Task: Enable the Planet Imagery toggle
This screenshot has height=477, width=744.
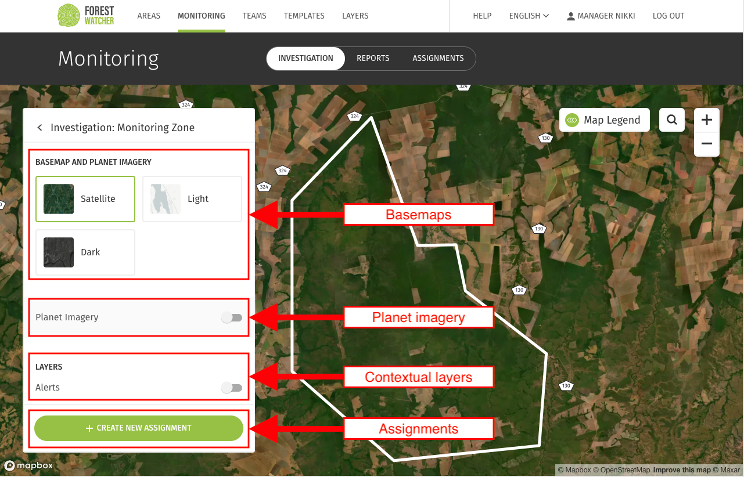Action: [x=232, y=317]
